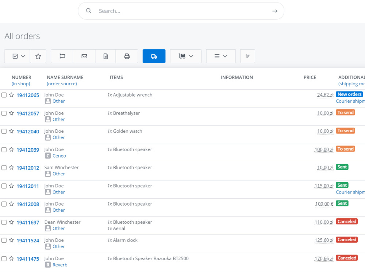Viewport: 365px width, 273px height.
Task: Click the sort order toolbar button
Action: coord(247,56)
